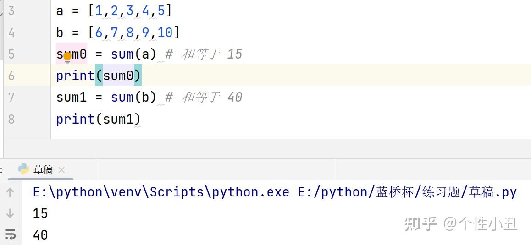Click line number 6 in the gutter
This screenshot has height=245, width=531.
(11, 76)
